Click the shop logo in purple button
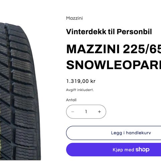 click(x=143, y=150)
